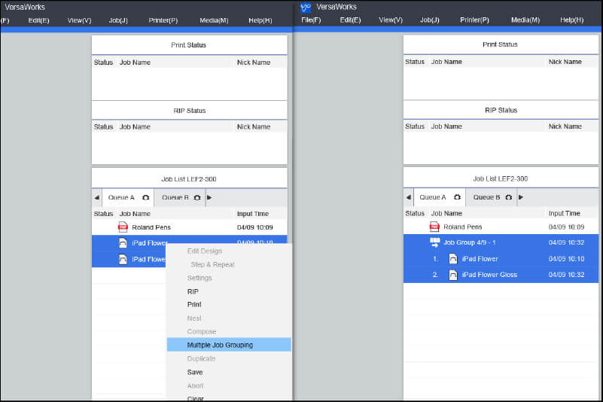603x402 pixels.
Task: Select Print in the context menu
Action: (194, 305)
